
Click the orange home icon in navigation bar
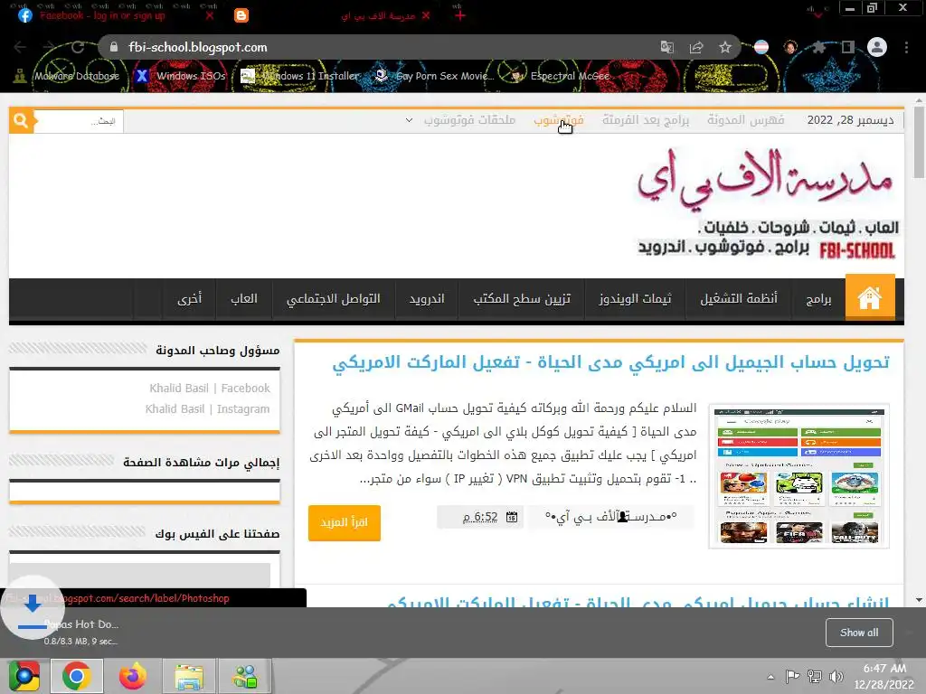869,298
